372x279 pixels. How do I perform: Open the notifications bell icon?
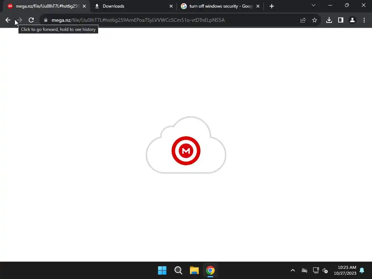point(362,270)
